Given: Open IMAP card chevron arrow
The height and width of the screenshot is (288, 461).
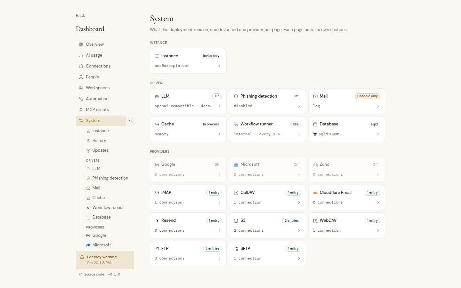Looking at the screenshot, I should pos(220,203).
